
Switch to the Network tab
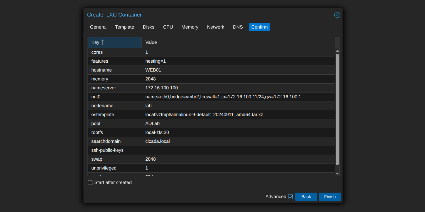tap(215, 27)
